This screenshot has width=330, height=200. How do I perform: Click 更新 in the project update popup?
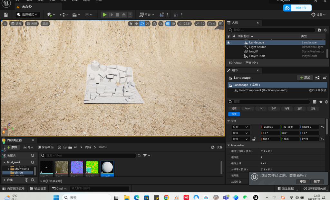[303, 182]
